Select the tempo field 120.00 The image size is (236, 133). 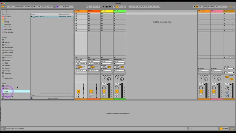tap(27, 7)
